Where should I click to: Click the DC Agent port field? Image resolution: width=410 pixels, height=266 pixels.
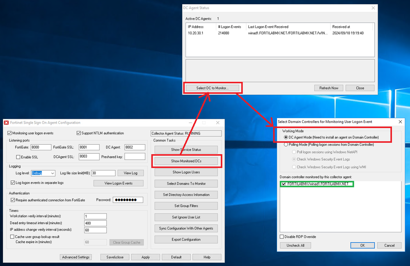point(135,147)
